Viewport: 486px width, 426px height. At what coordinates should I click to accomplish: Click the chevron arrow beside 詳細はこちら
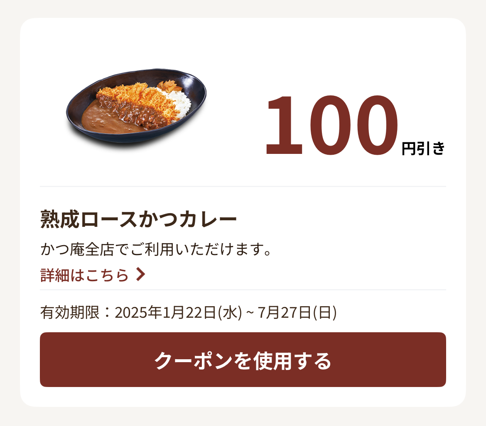point(141,274)
